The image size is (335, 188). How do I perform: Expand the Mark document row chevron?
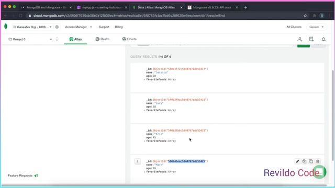coord(137,161)
